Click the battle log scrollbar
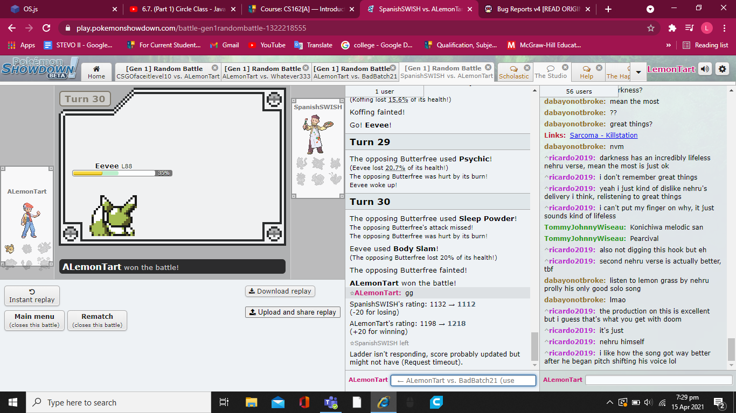 coord(534,344)
